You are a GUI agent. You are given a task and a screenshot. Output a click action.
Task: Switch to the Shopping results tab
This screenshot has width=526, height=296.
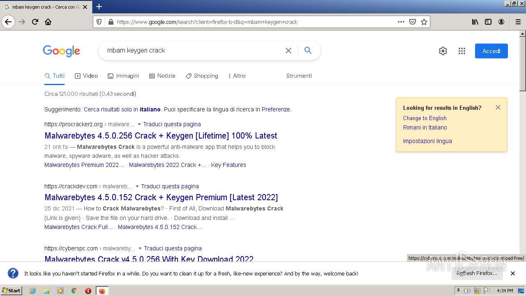[202, 76]
